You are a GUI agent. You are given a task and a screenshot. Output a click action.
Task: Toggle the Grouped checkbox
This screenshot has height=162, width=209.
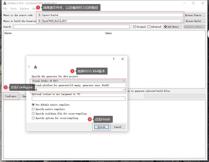[135, 27]
